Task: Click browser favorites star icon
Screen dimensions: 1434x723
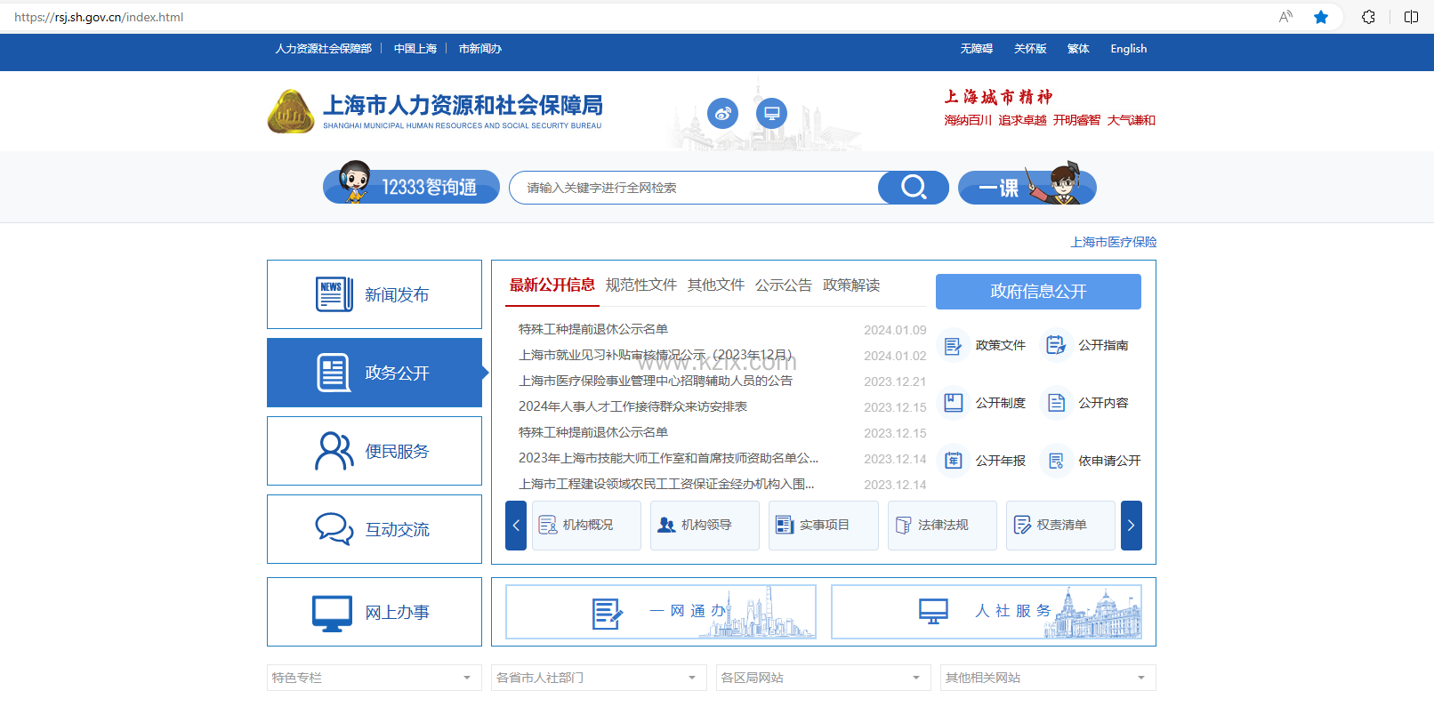Action: click(1321, 17)
